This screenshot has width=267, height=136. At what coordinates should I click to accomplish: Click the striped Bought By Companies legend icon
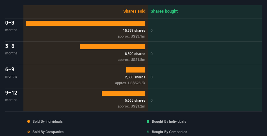[148, 132]
